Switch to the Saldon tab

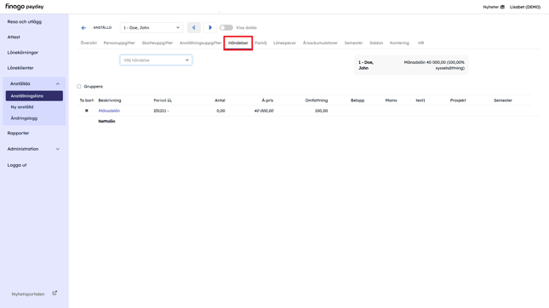(x=376, y=43)
